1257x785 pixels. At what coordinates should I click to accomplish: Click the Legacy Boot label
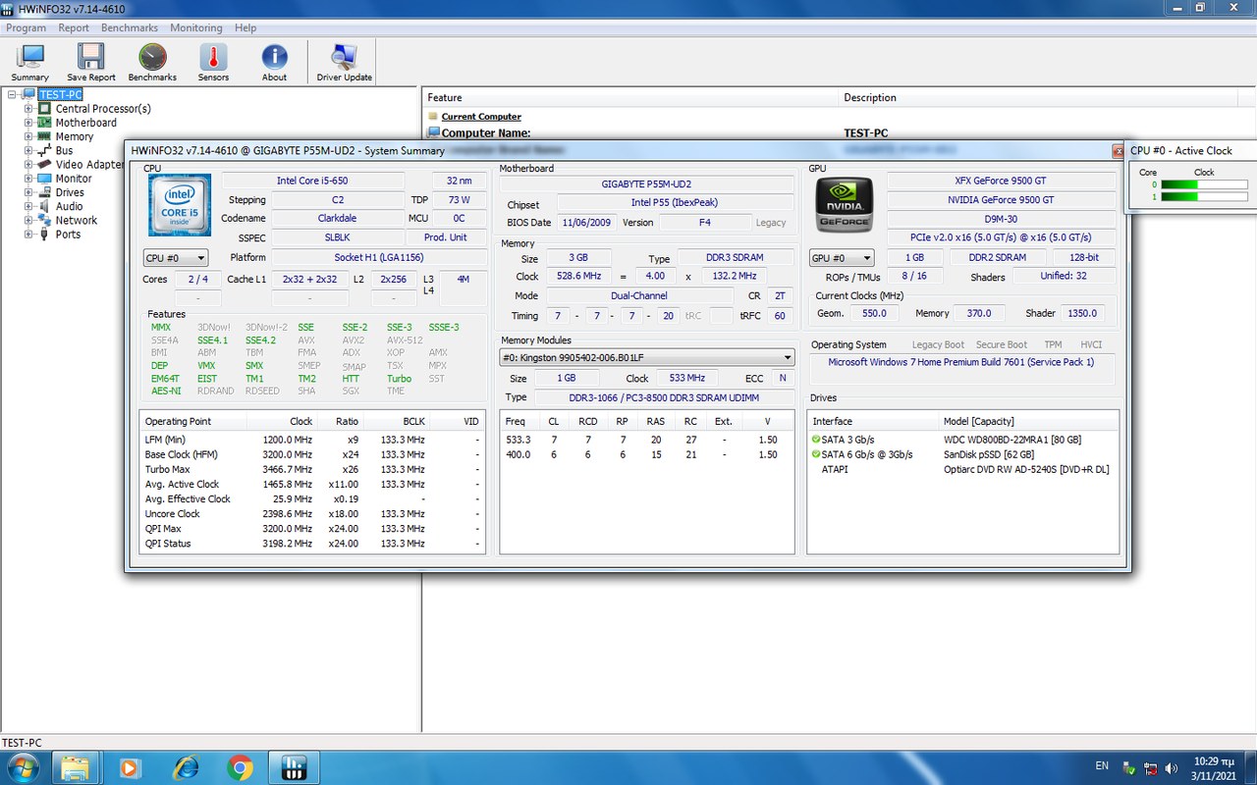coord(938,344)
